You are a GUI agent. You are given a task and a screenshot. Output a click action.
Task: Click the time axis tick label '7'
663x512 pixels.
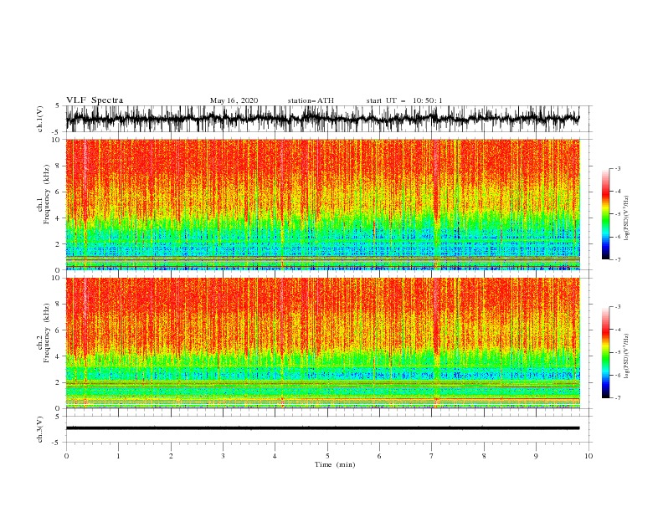pyautogui.click(x=432, y=456)
